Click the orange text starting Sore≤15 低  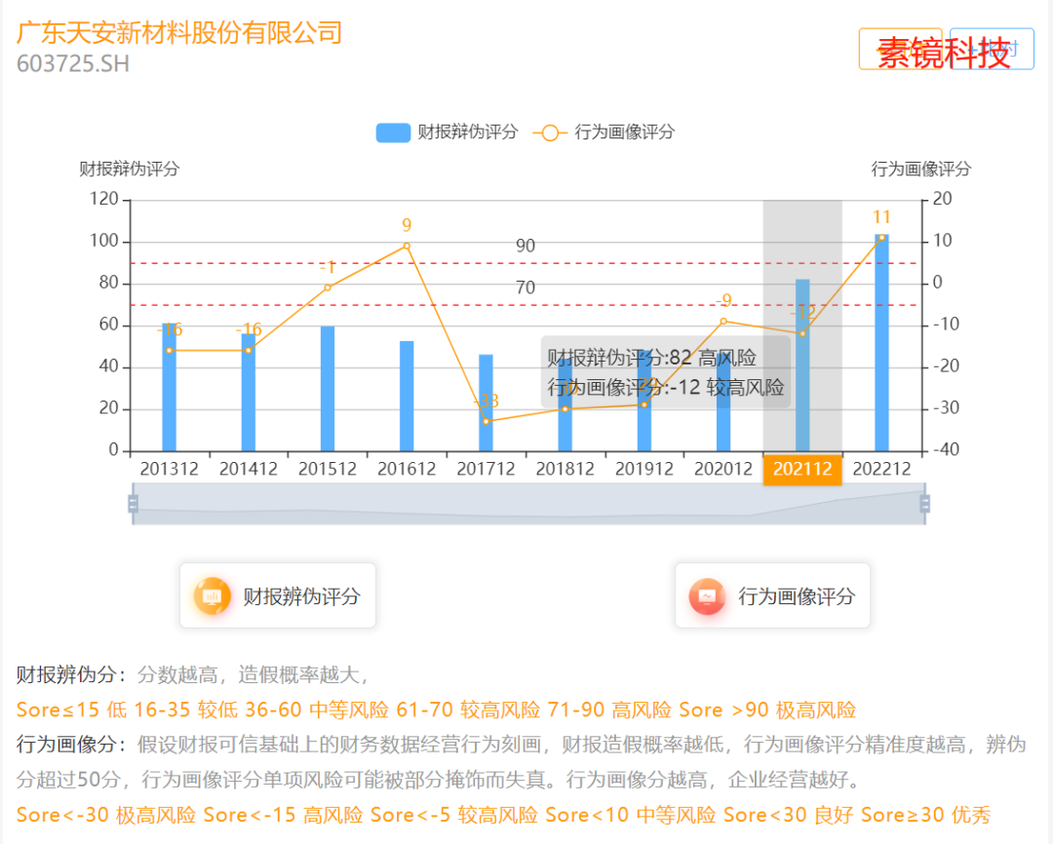pos(437,710)
